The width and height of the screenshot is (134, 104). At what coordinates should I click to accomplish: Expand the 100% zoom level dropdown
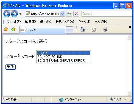(x=125, y=99)
